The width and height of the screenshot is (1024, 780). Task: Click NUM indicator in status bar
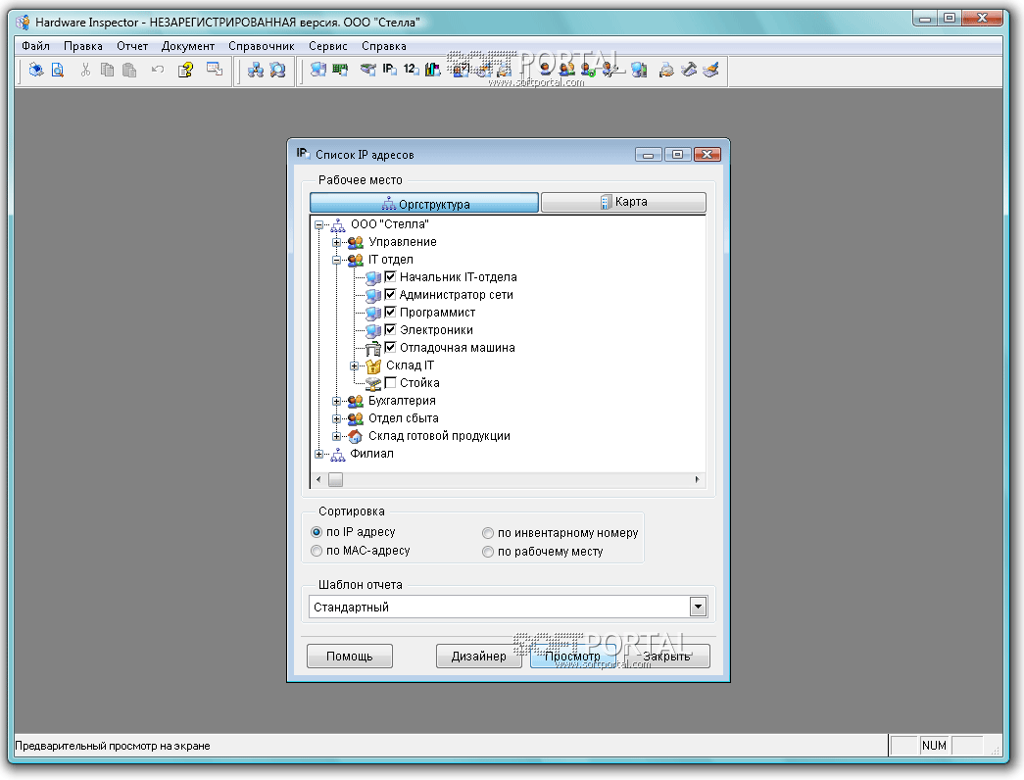click(934, 746)
